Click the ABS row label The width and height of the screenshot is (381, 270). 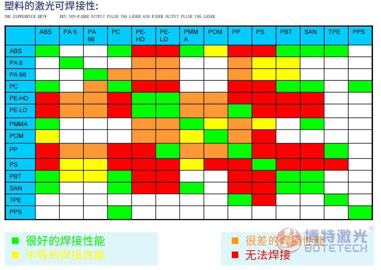click(20, 51)
